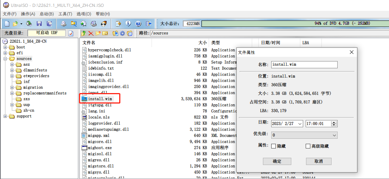Open the 工具(T) menu

[65, 14]
